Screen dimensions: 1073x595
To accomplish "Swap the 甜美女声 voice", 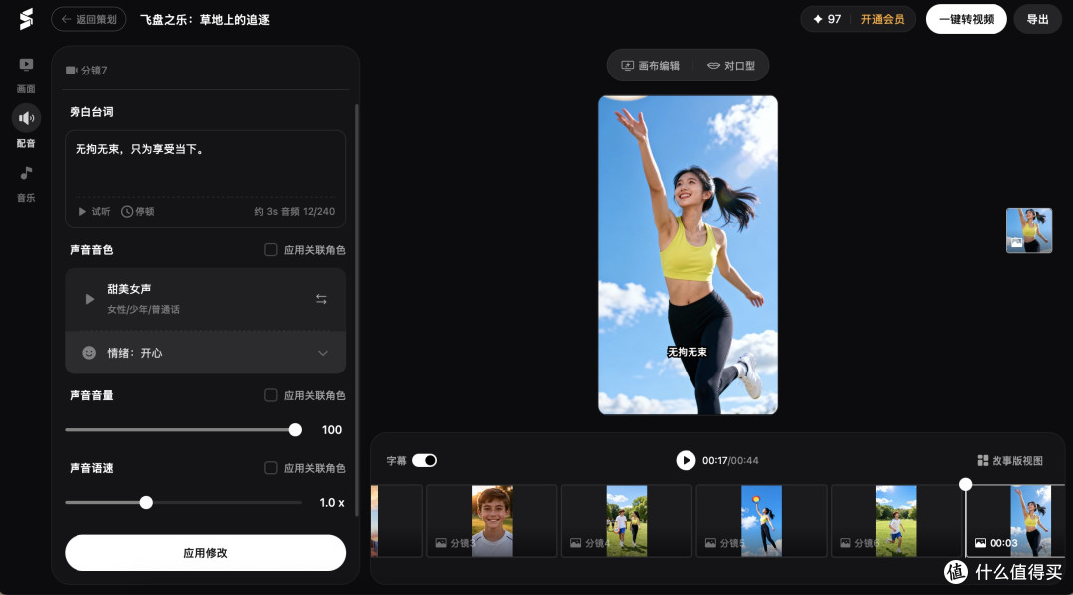I will tap(321, 299).
